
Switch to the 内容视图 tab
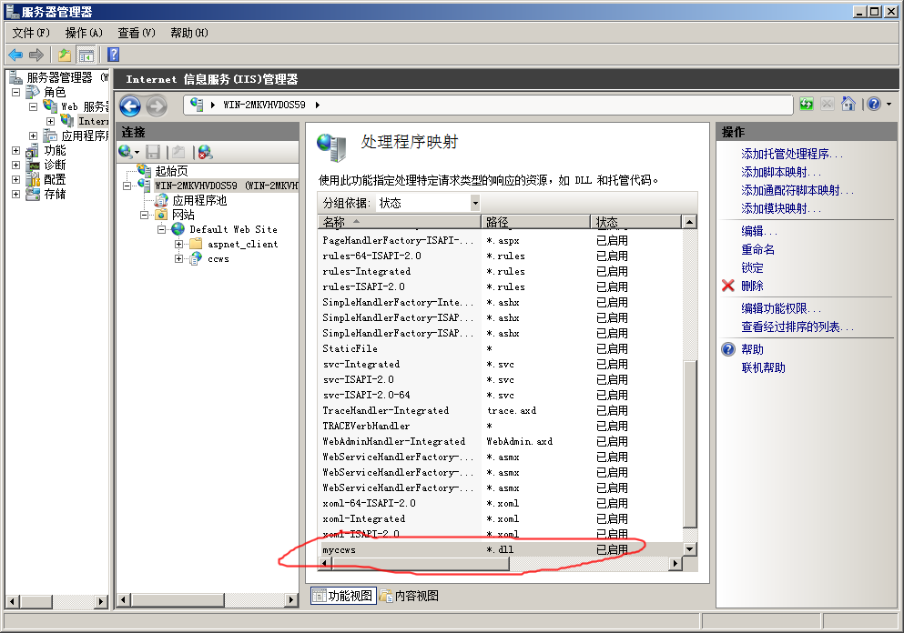point(410,596)
